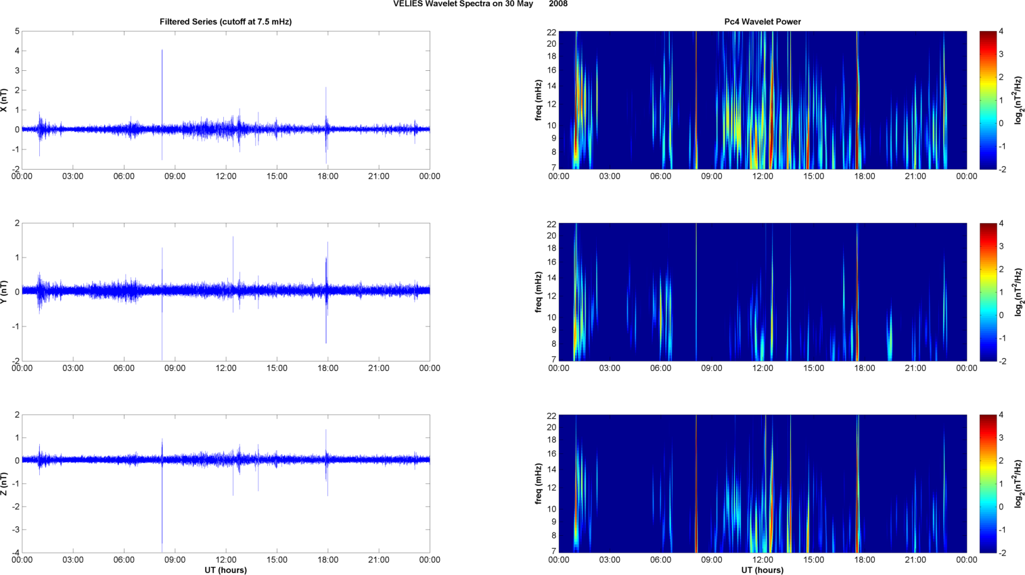
Task: Click the bottom Z component colorbar
Action: pos(988,484)
